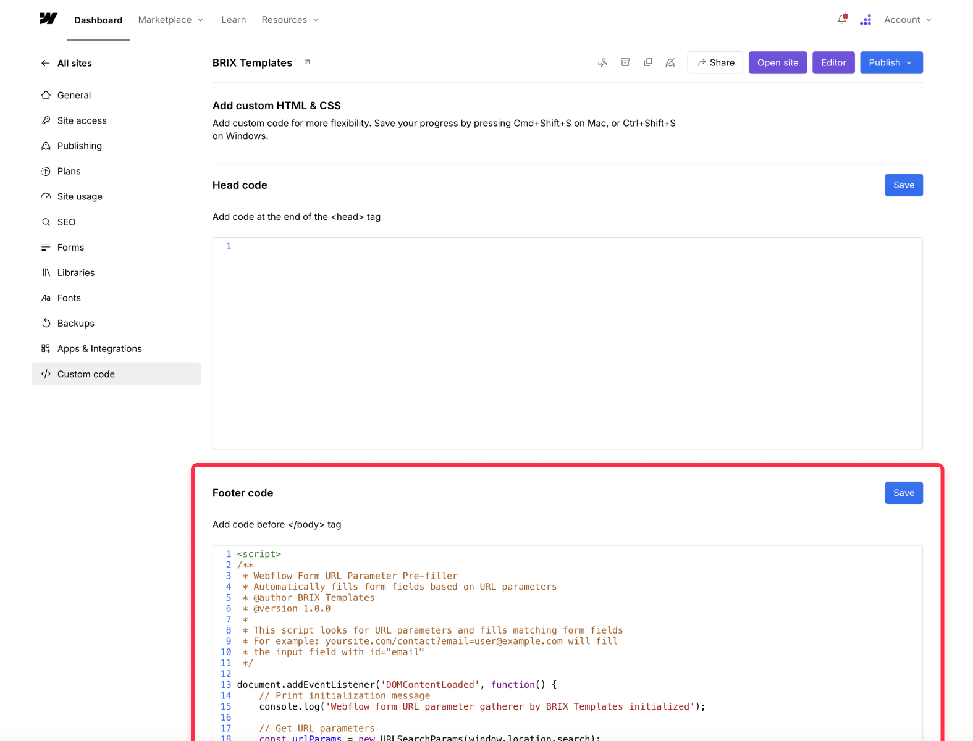Click the BRIX Templates site title
This screenshot has height=741, width=973.
coord(252,62)
